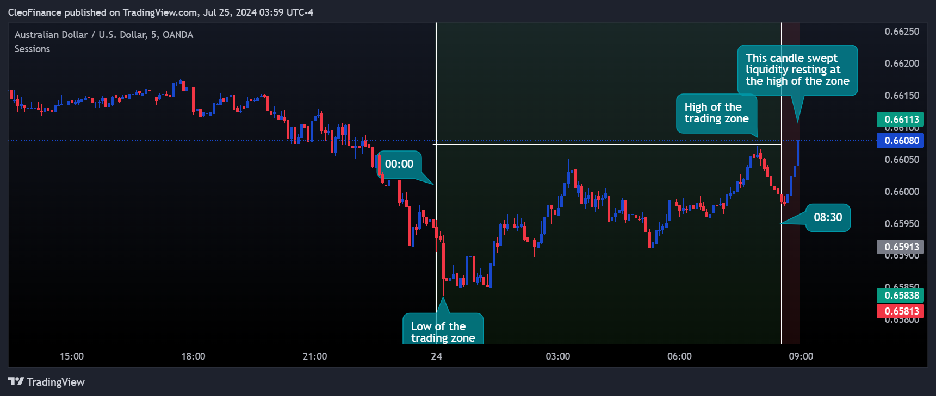Click the gray 0.65913 price label
This screenshot has width=936, height=396.
point(901,247)
